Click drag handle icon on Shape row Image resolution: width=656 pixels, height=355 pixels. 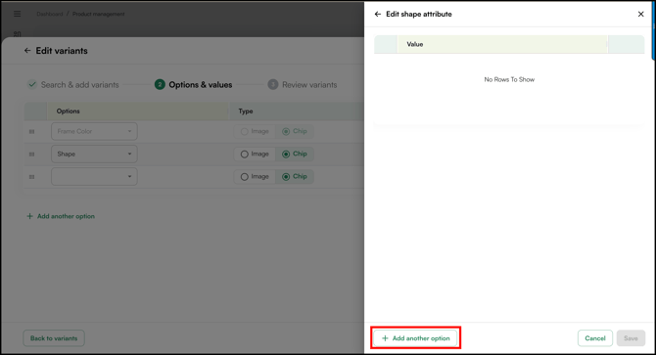pos(31,155)
